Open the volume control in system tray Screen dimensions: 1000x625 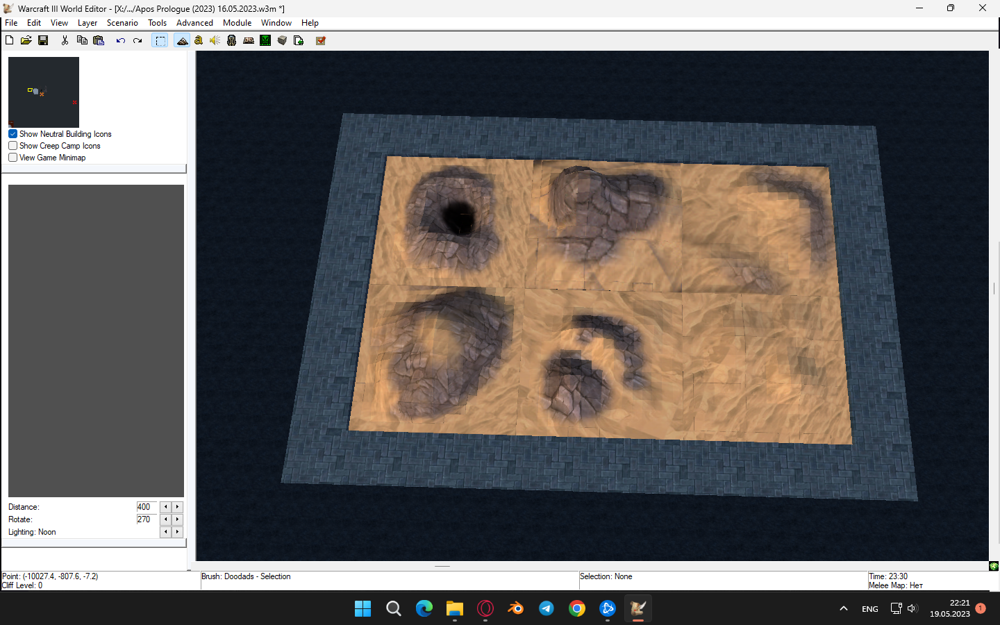(912, 608)
